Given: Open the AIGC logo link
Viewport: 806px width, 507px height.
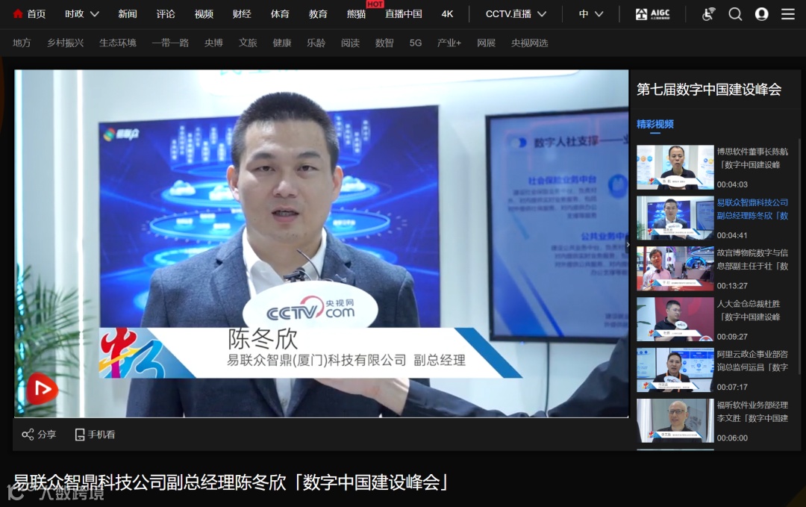Looking at the screenshot, I should point(653,14).
